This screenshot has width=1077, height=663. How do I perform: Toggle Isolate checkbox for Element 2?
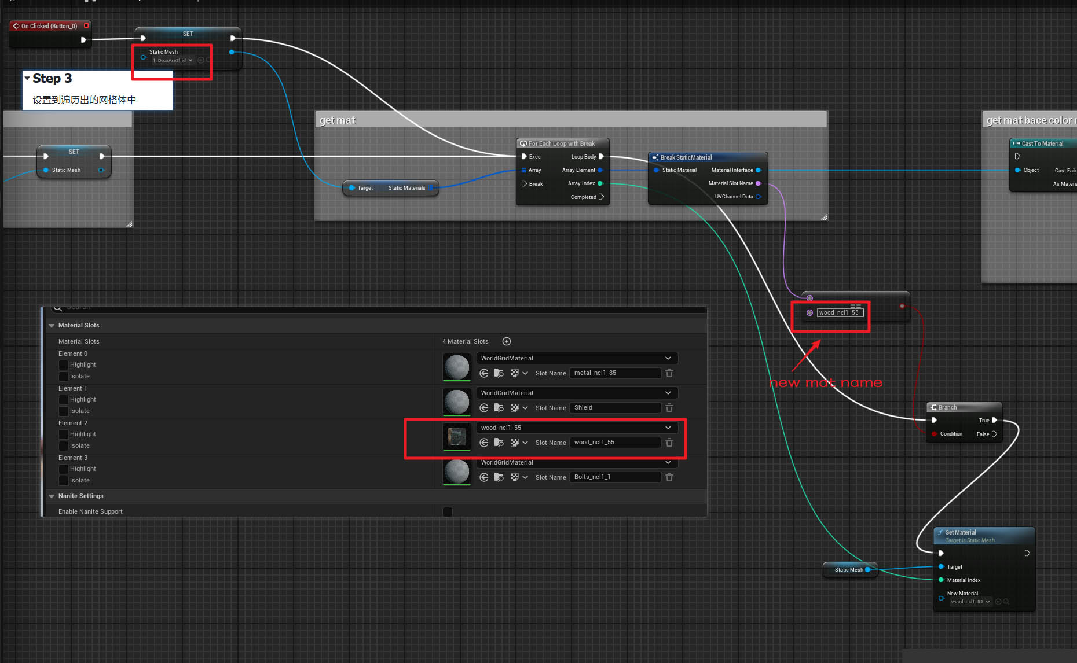(64, 445)
